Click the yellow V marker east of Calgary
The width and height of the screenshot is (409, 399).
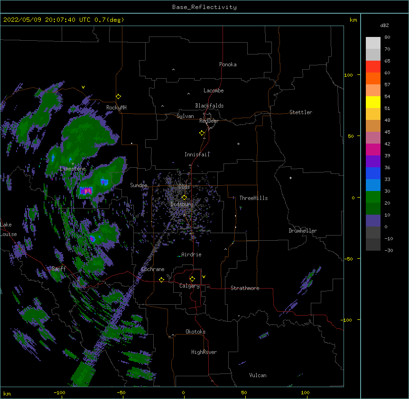pos(204,277)
